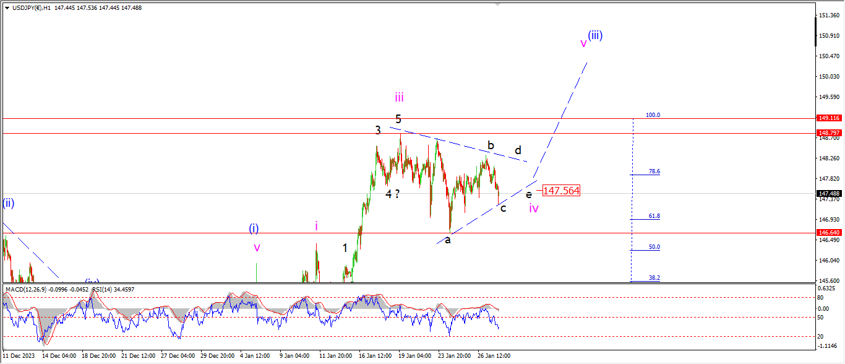Screen dimensions: 845x364
Task: Click the 148.797 price level tag
Action: 828,133
